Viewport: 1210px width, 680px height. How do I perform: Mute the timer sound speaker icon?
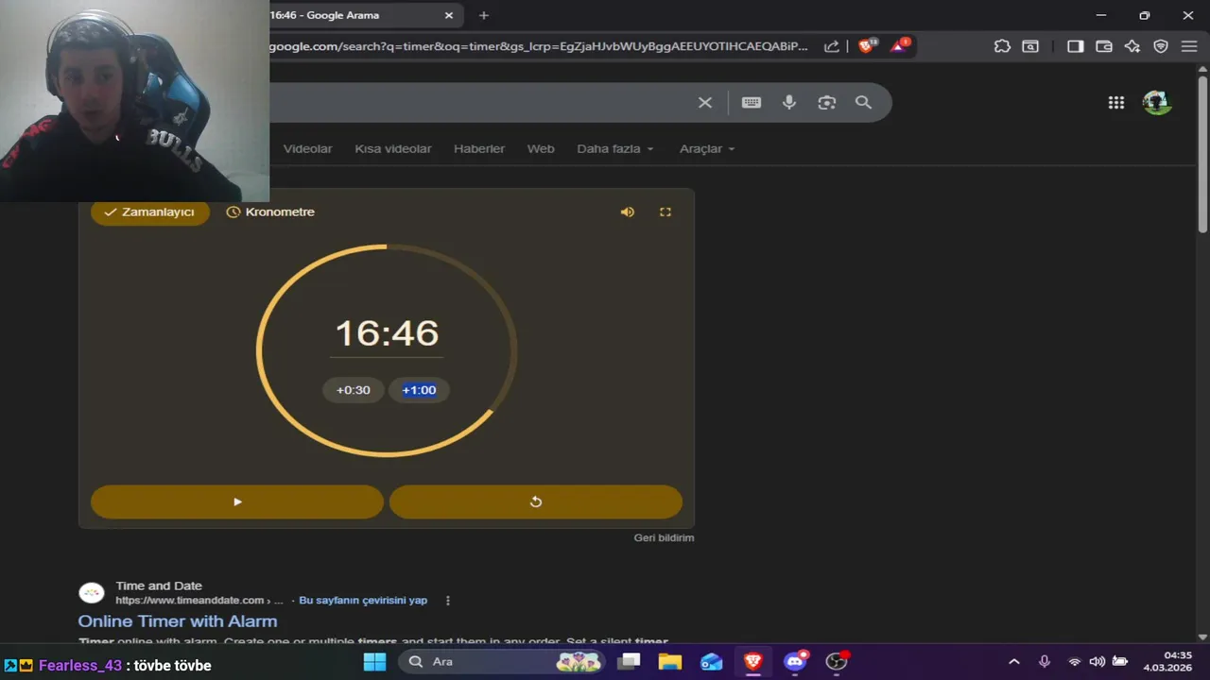pos(628,212)
